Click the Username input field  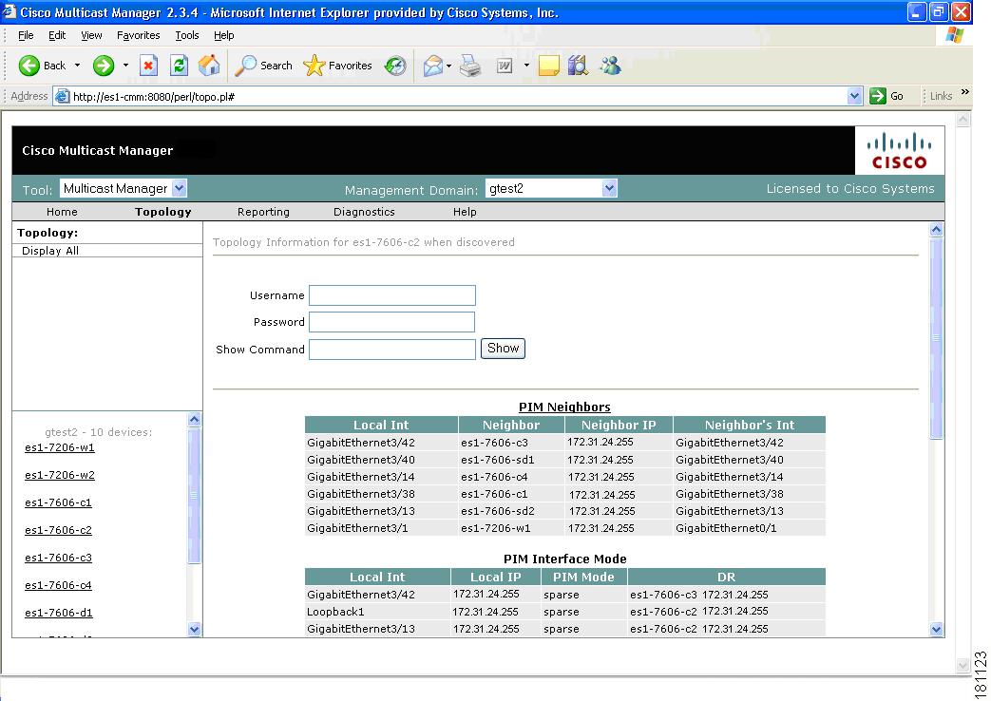pos(391,295)
